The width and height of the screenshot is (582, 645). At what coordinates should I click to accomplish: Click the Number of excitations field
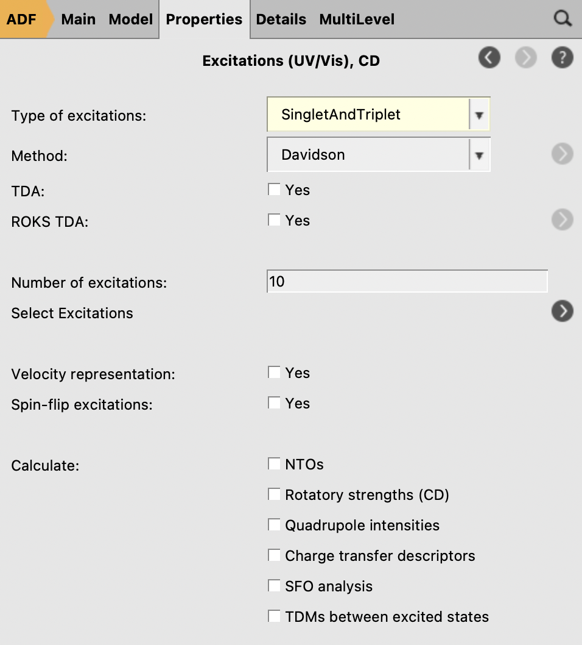(x=407, y=282)
